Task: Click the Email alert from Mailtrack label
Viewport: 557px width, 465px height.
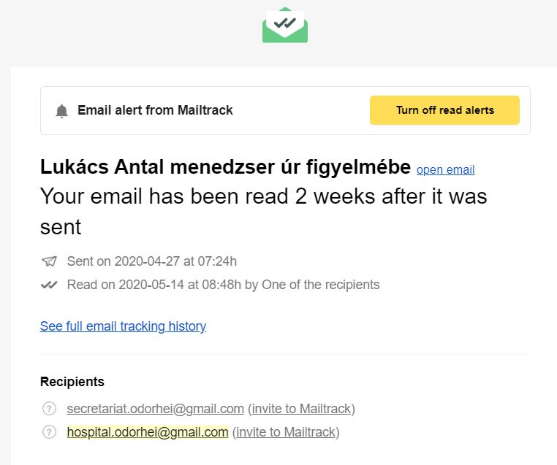Action: point(155,110)
